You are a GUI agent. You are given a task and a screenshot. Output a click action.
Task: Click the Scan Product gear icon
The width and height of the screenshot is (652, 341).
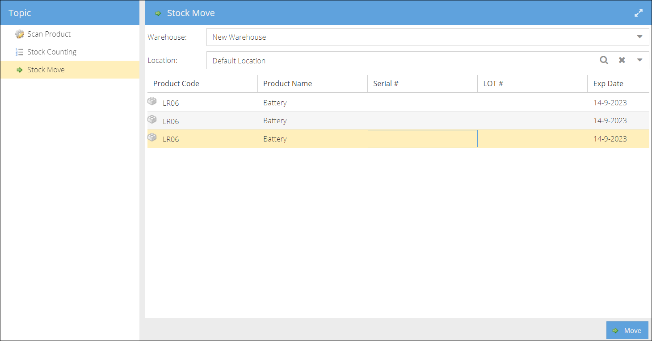coord(20,34)
